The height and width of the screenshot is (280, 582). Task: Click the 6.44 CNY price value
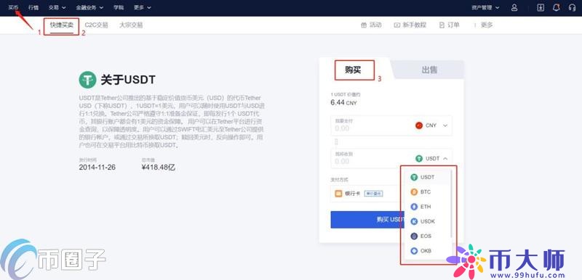tap(343, 103)
